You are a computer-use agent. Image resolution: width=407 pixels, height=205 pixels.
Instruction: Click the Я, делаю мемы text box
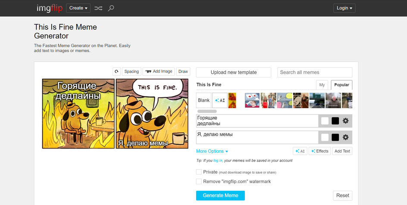257,137
